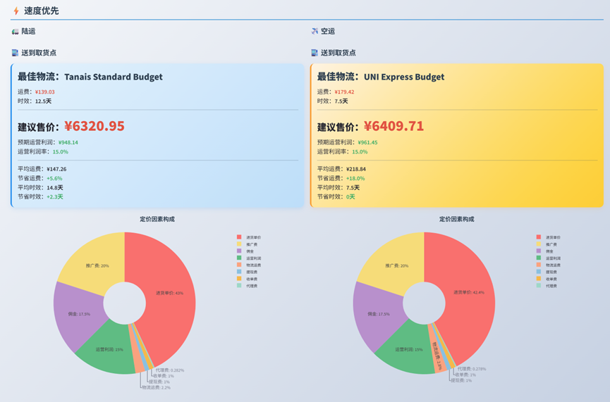Click the lightning icon beside 速度优先
Screen dimensions: 610x402
click(x=16, y=11)
